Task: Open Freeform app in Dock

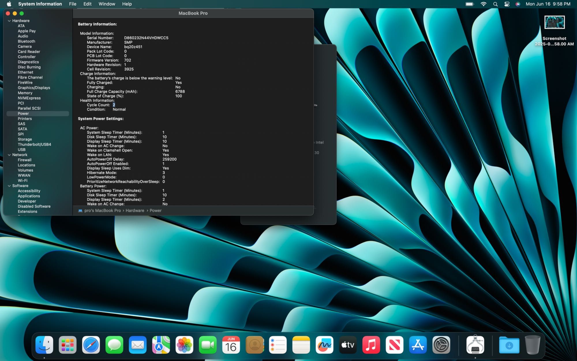Action: [325, 345]
